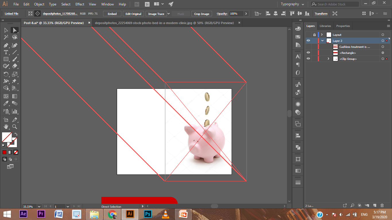
Task: Open the Object menu
Action: [39, 4]
